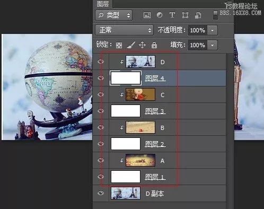The width and height of the screenshot is (264, 209).
Task: Filter layers by smart object type
Action: pos(198,15)
